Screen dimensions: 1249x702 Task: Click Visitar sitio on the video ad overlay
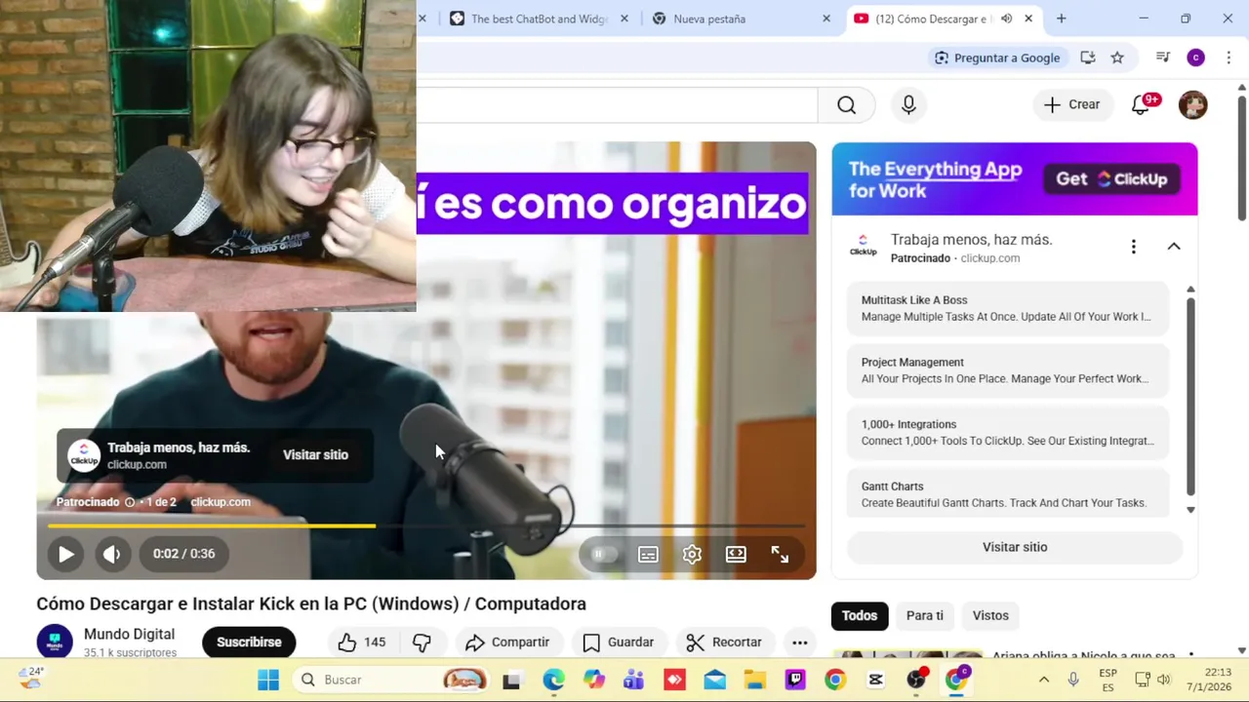coord(315,454)
